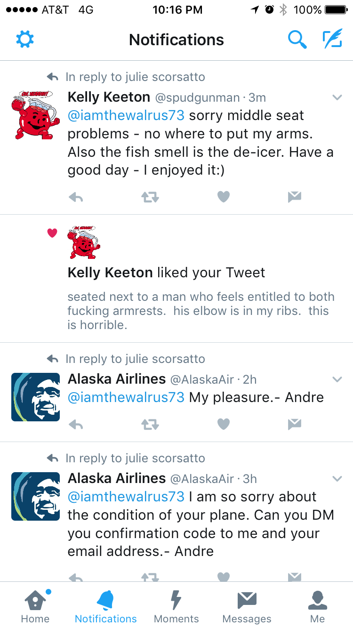Send direct message to Kelly Keeton
This screenshot has width=353, height=628.
294,198
